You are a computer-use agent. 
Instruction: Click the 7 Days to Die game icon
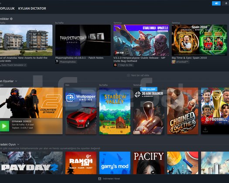[115, 65]
